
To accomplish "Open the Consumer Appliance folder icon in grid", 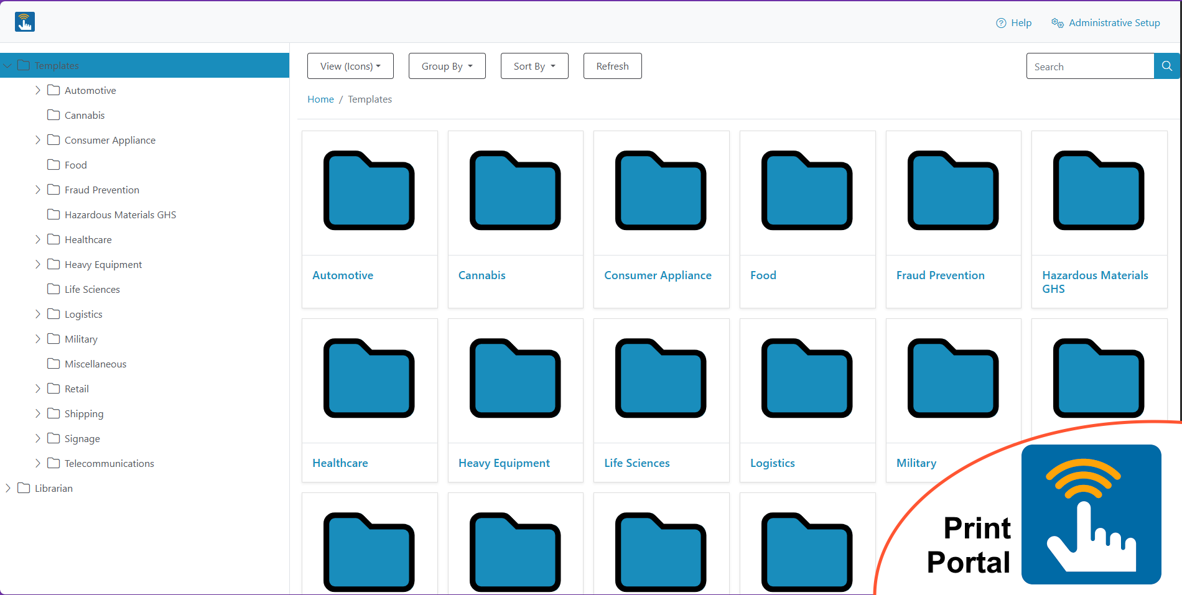I will (661, 190).
